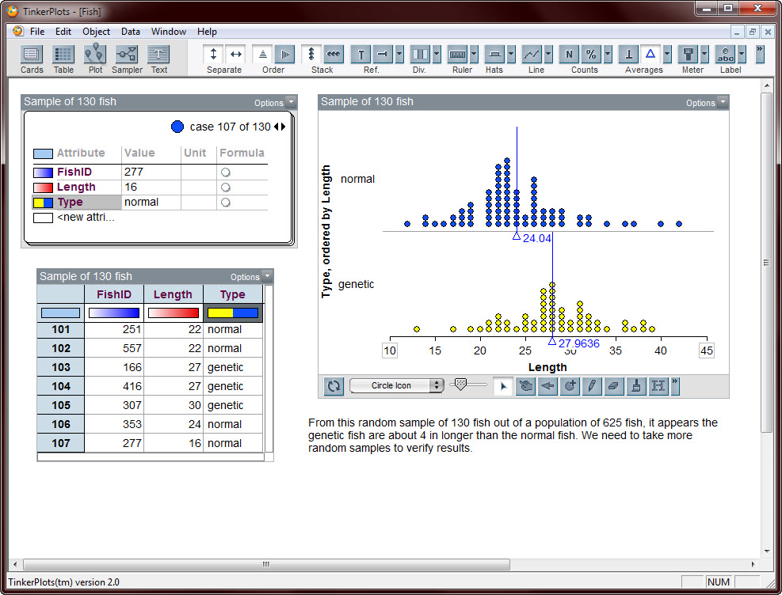Click the Div. dividers button
The height and width of the screenshot is (595, 782).
(x=420, y=54)
